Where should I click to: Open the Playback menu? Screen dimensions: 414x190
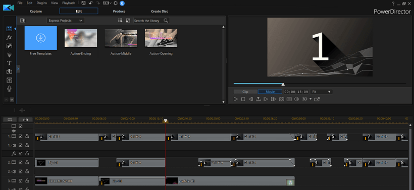point(69,3)
